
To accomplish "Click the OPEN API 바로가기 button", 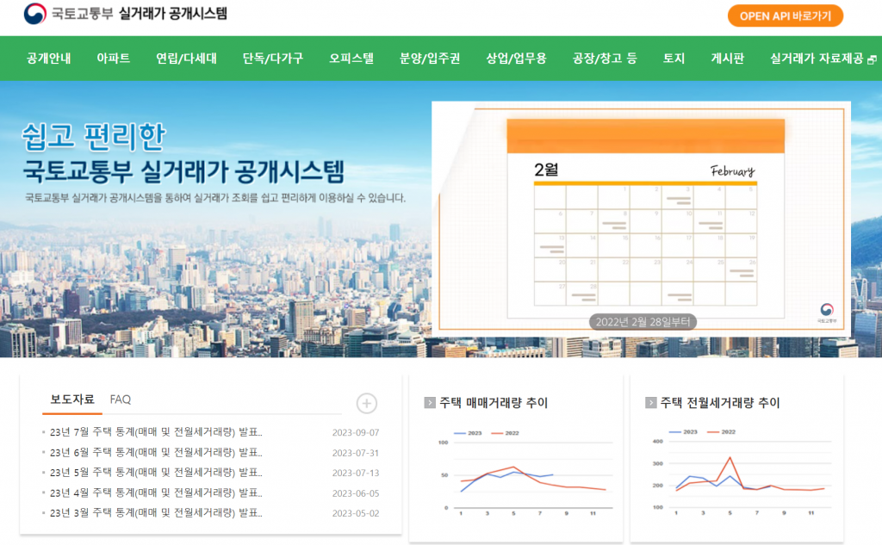I will click(x=786, y=15).
